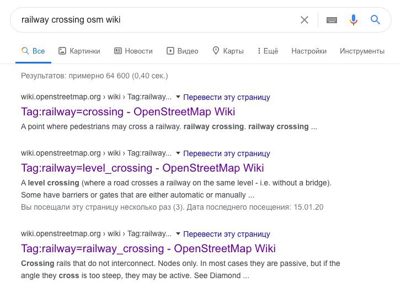The width and height of the screenshot is (401, 298).
Task: Clear the search query with X icon
Action: [x=304, y=20]
